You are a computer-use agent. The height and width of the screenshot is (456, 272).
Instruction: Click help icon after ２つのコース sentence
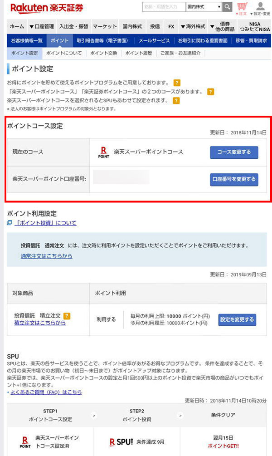tap(210, 92)
